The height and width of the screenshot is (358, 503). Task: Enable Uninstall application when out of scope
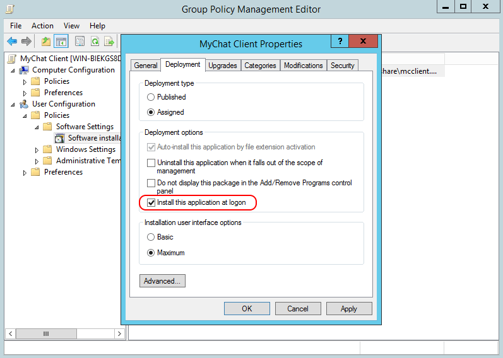click(151, 163)
